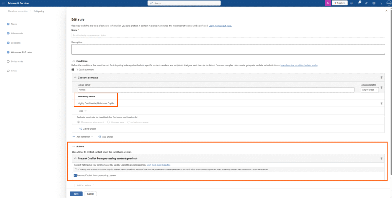
Task: Click the Create group icon
Action: 80,128
